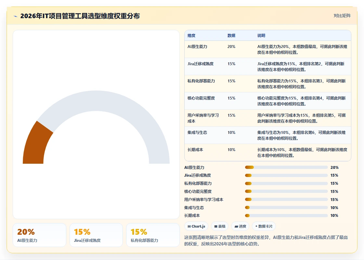Click the 表格 tag chip
The width and height of the screenshot is (364, 260).
coord(220,226)
